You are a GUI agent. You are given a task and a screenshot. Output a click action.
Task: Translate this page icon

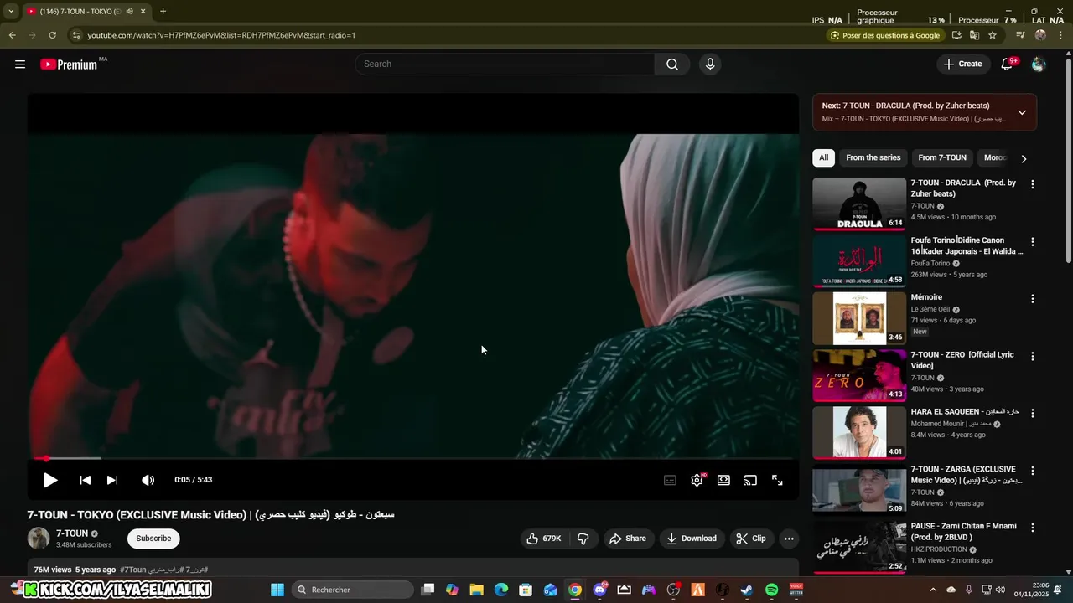[x=974, y=35]
